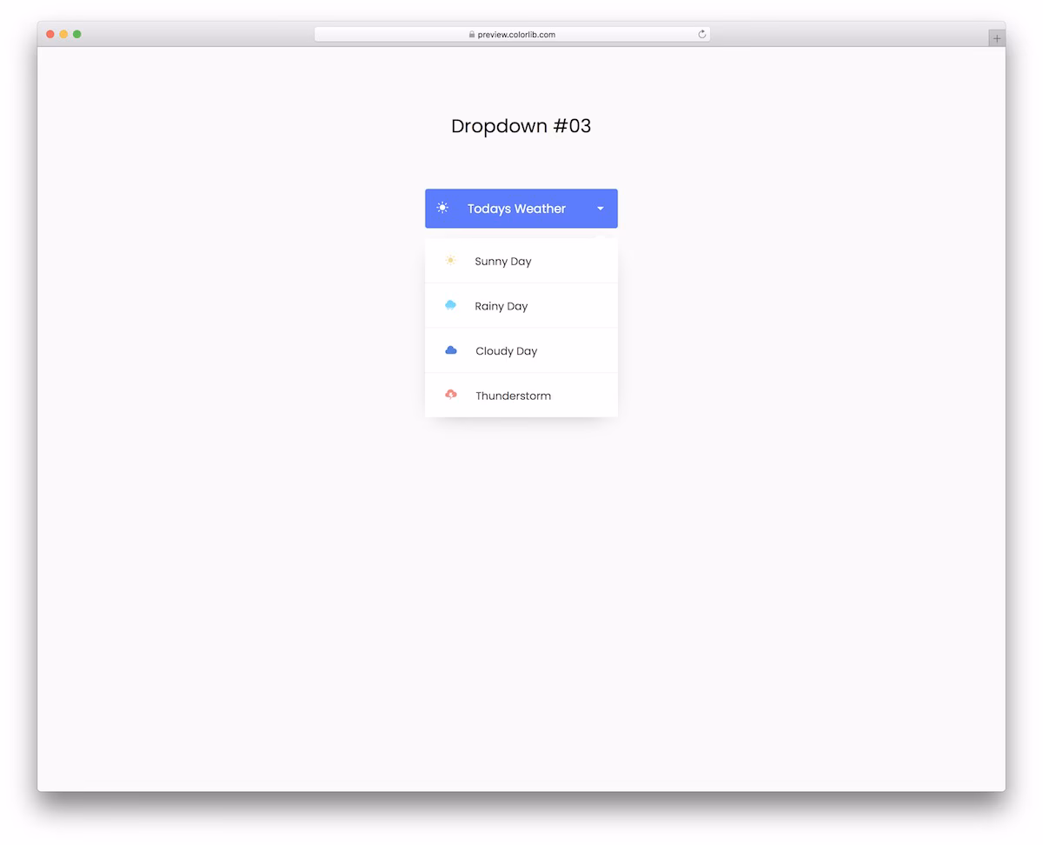Viewport: 1043px width, 845px height.
Task: Click the blue cloud icon beside Cloudy Day
Action: click(450, 350)
